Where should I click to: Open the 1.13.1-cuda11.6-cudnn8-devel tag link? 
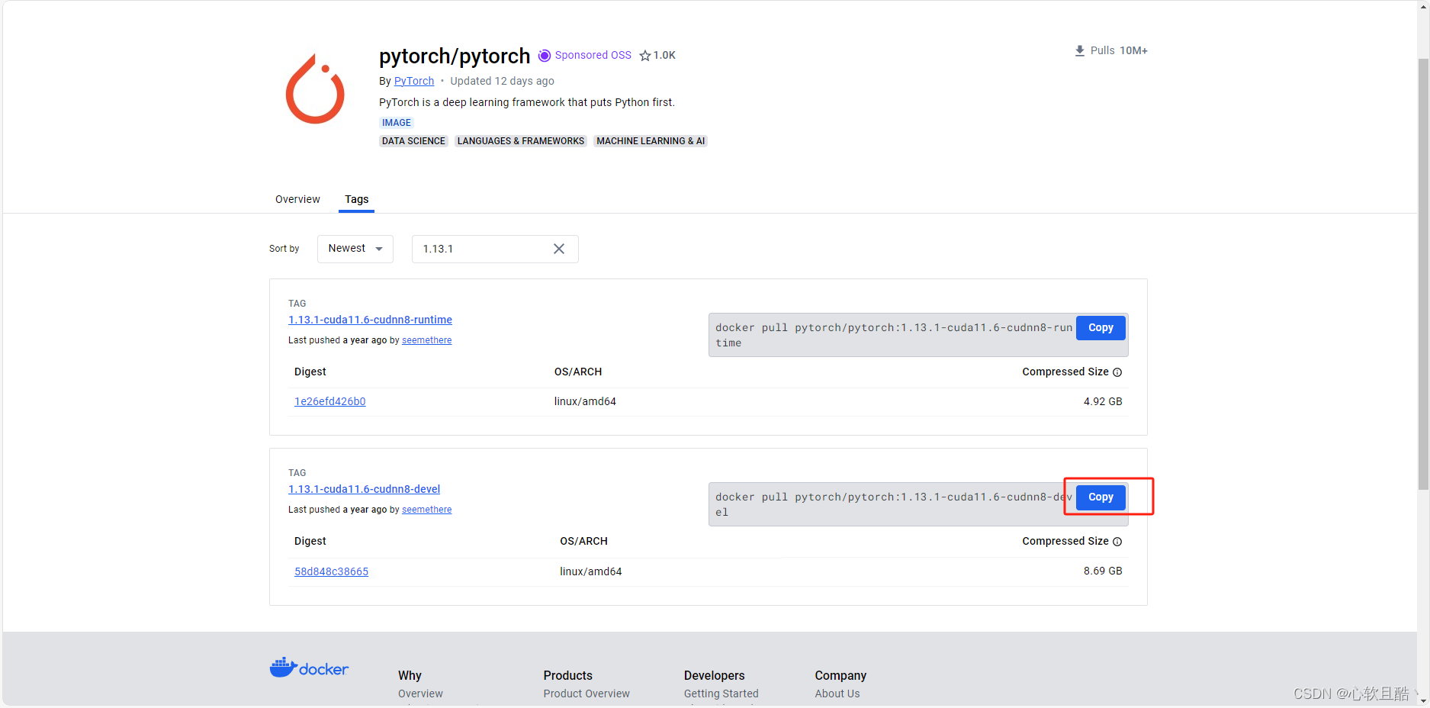[x=364, y=489]
